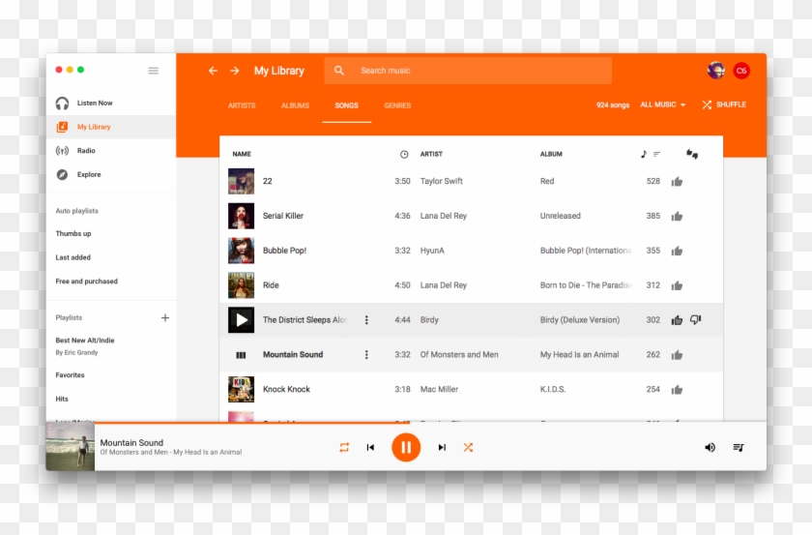Open Best New Alt/Indie playlist
This screenshot has width=812, height=535.
(x=85, y=341)
